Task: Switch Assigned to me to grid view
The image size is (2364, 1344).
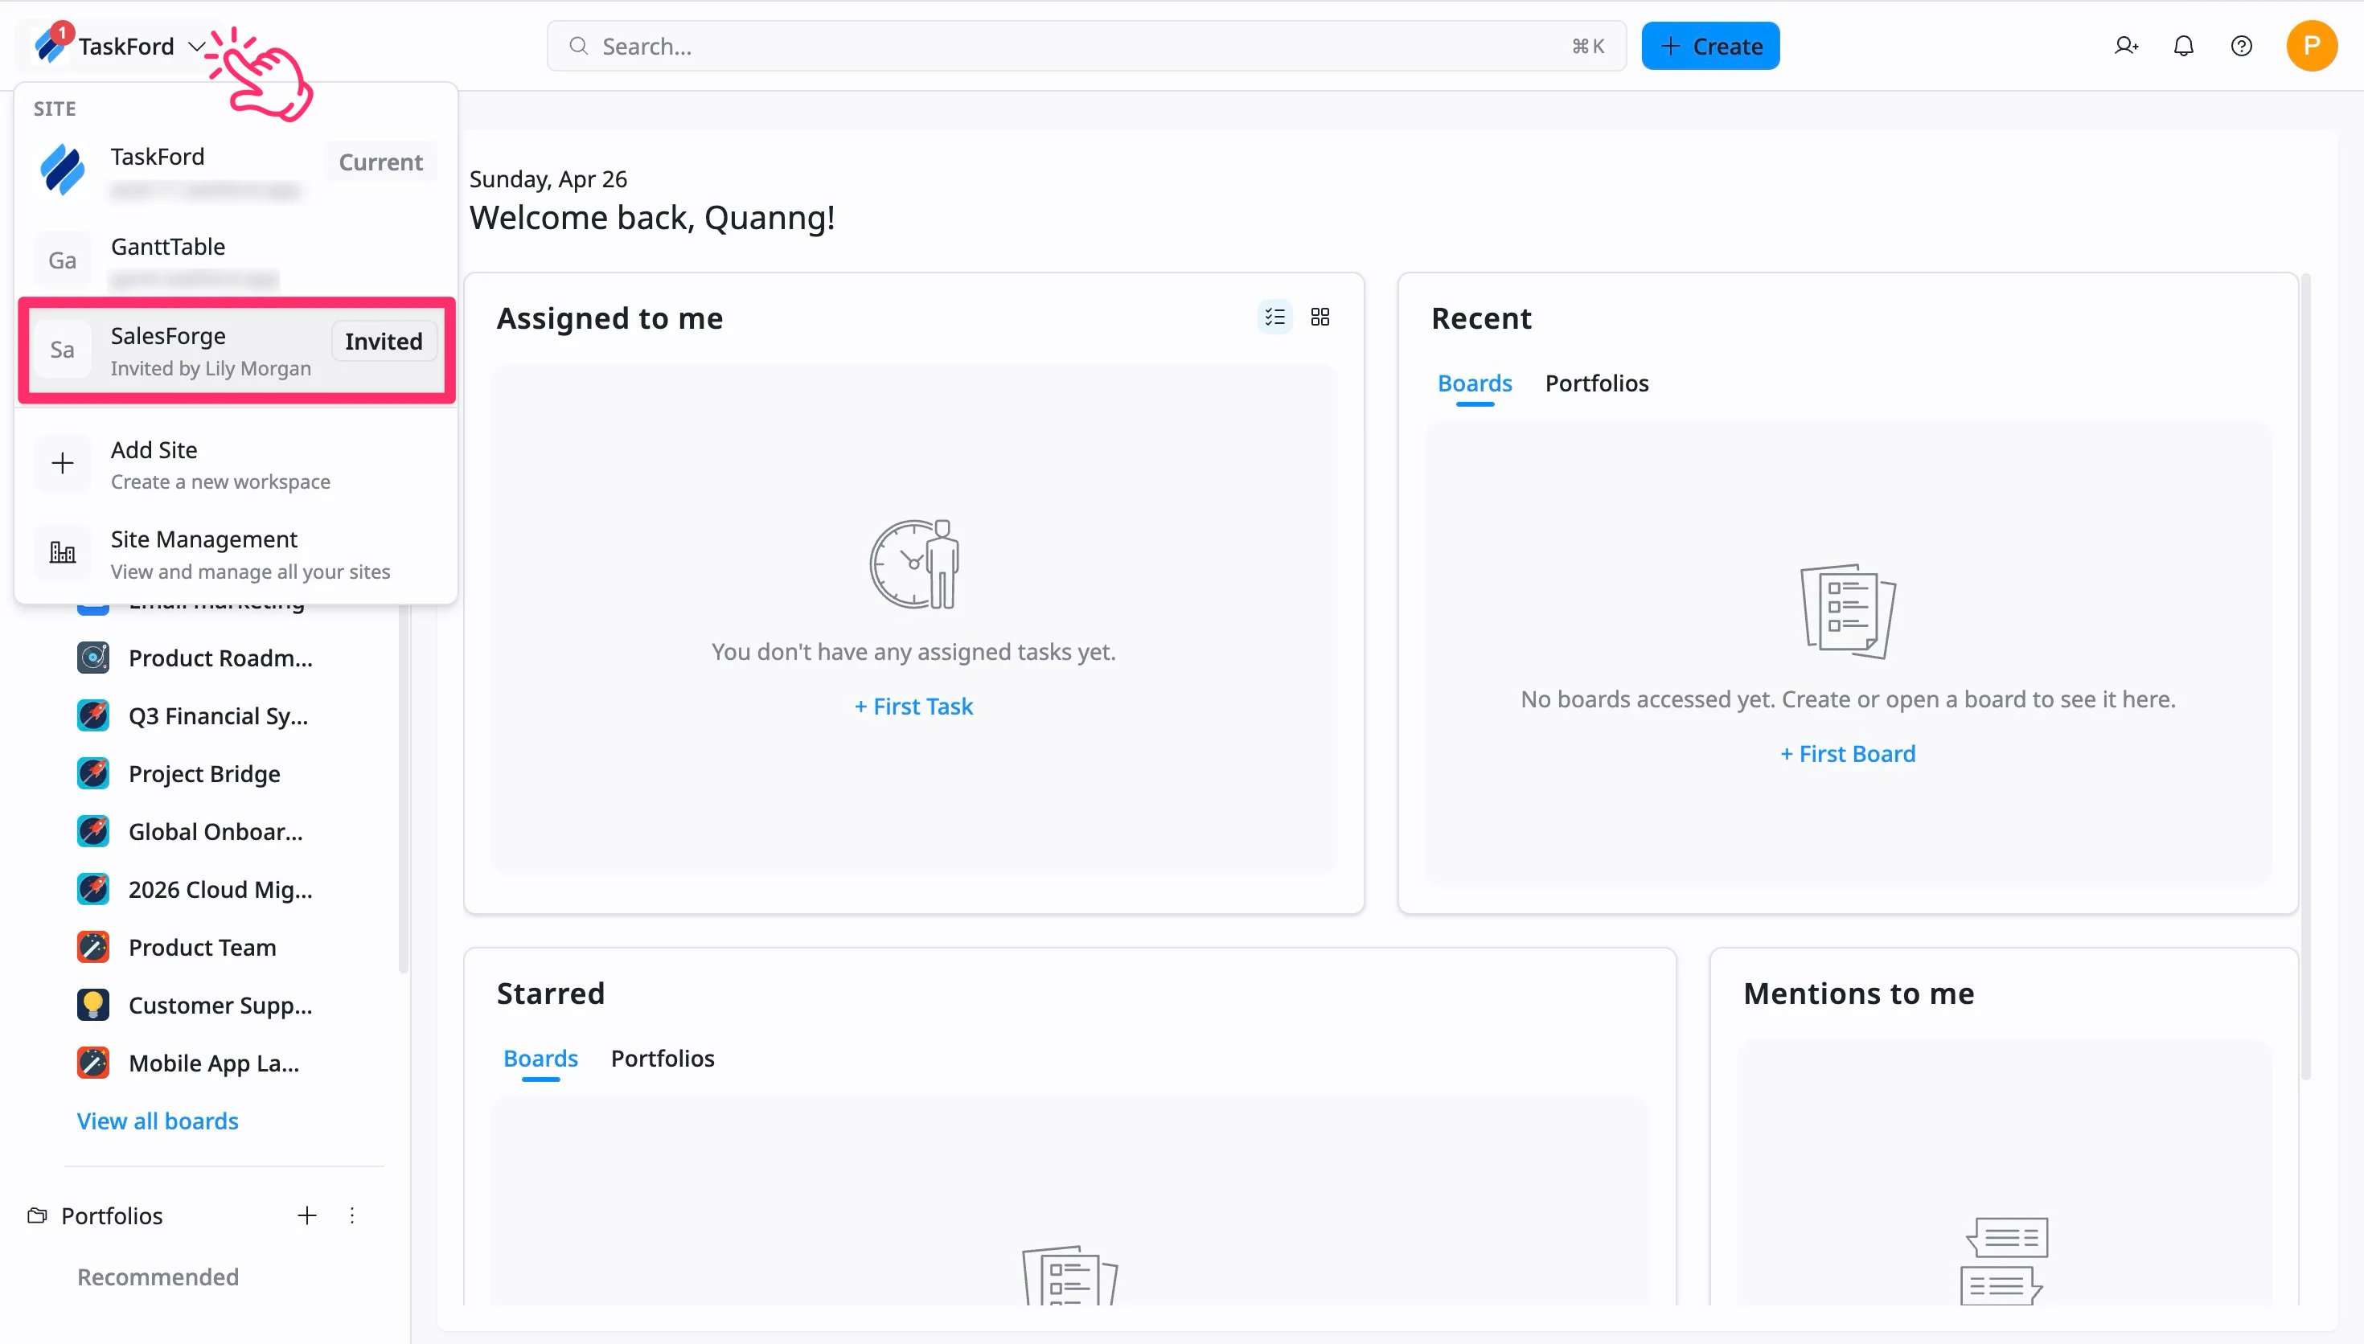Action: (1320, 318)
